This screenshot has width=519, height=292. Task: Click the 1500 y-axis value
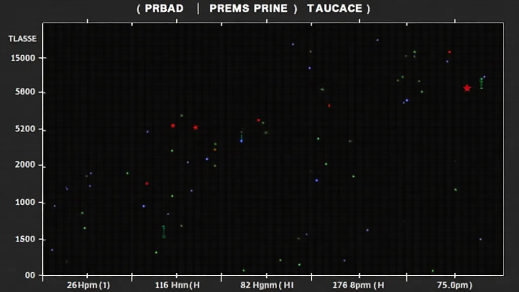pyautogui.click(x=25, y=239)
